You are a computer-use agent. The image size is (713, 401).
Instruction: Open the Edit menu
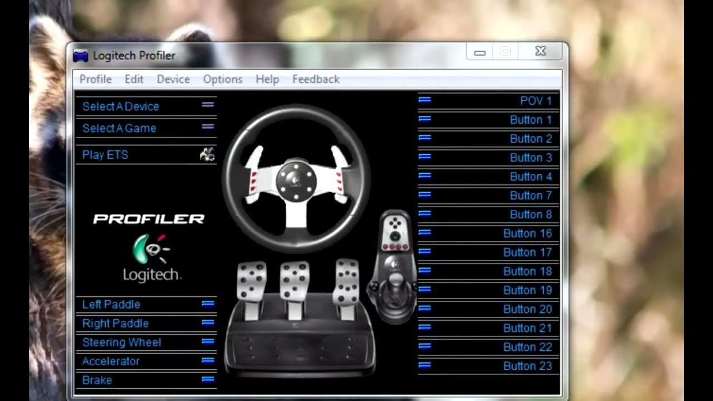[x=134, y=79]
